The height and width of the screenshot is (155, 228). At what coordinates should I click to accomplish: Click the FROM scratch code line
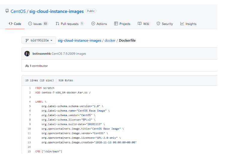tap(45, 88)
